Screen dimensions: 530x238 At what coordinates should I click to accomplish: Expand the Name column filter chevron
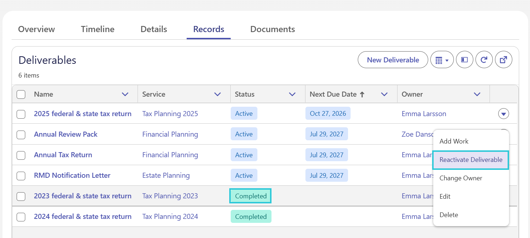[x=125, y=94]
